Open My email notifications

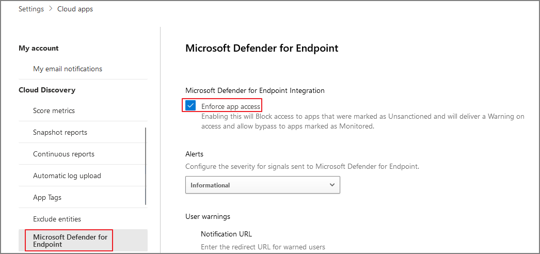68,69
